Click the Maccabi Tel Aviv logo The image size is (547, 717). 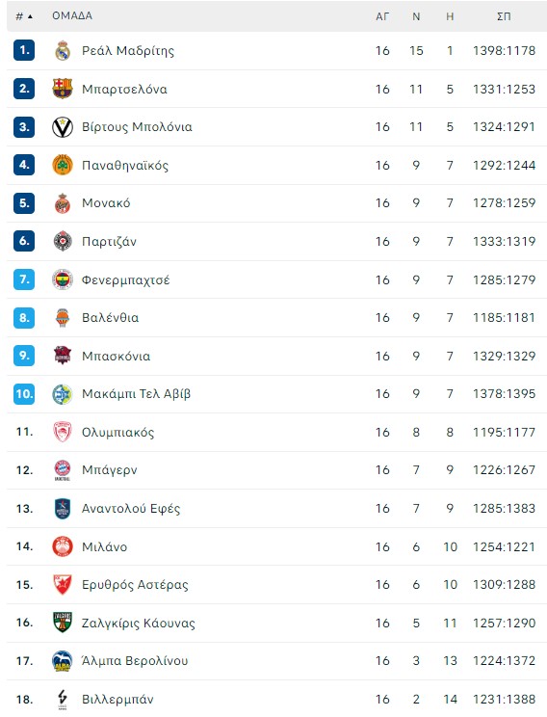pyautogui.click(x=63, y=394)
